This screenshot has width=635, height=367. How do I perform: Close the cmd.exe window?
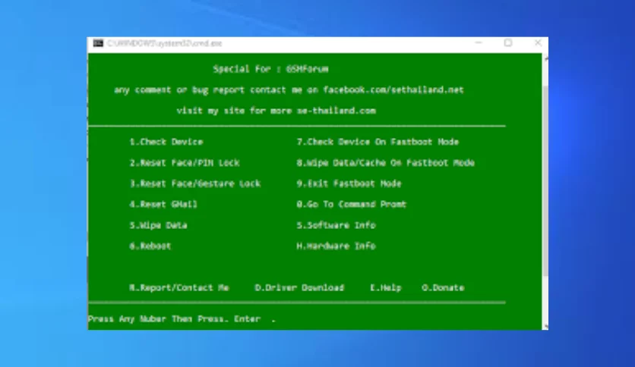tap(538, 43)
